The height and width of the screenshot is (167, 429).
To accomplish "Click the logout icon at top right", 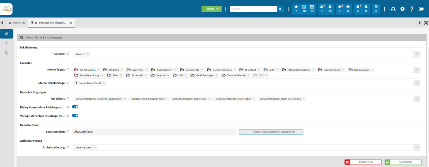I will click(x=421, y=9).
